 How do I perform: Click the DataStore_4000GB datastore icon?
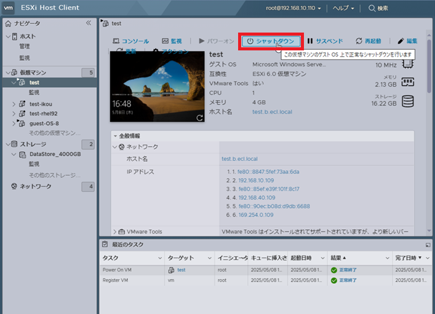tap(22, 154)
